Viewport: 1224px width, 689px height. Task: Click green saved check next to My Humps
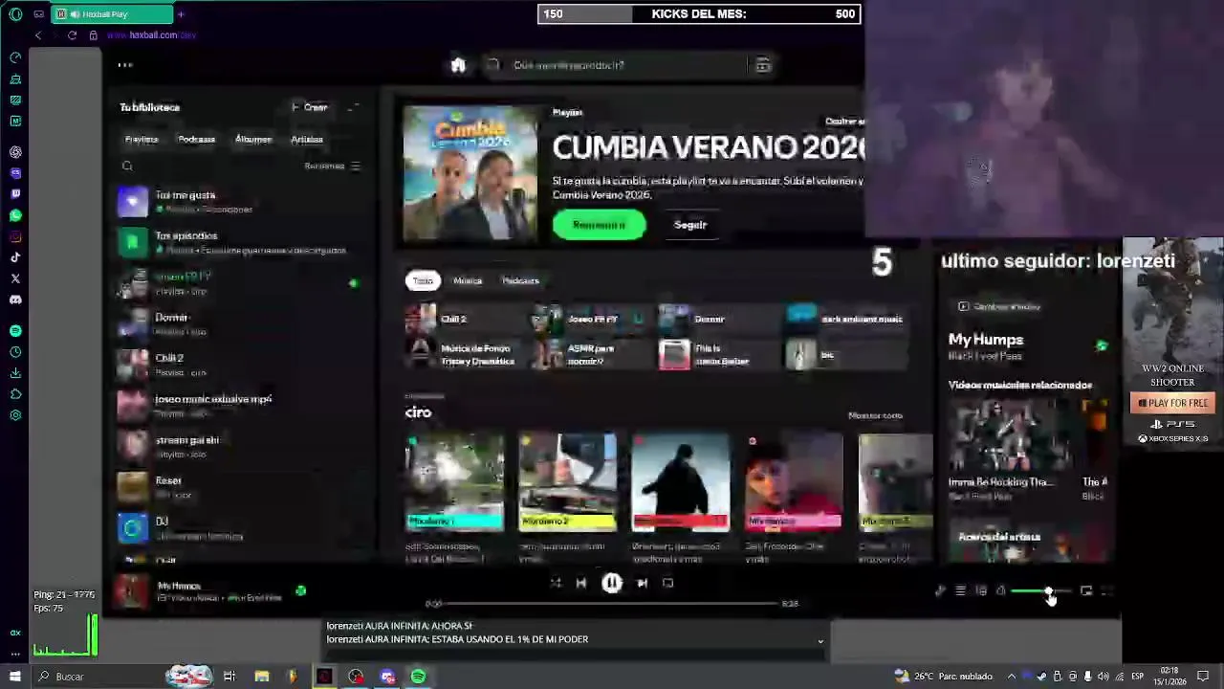[300, 591]
